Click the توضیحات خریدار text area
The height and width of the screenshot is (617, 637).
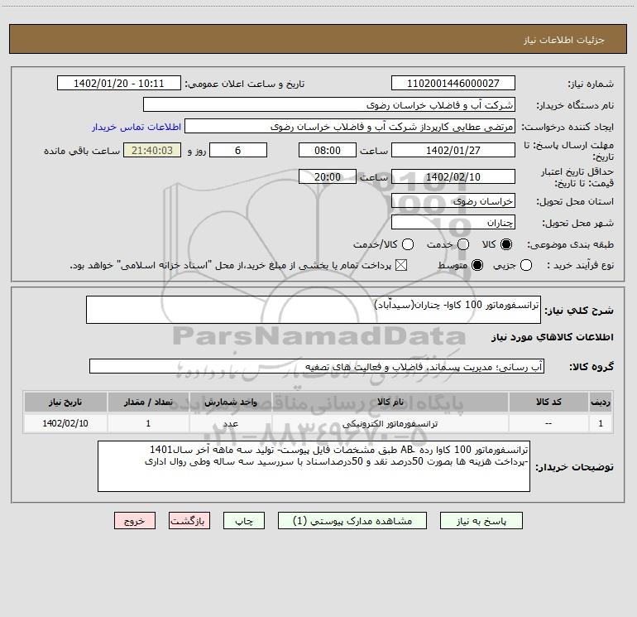point(314,466)
